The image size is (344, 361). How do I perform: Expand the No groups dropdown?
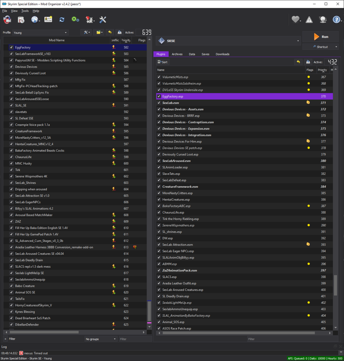pos(101,339)
